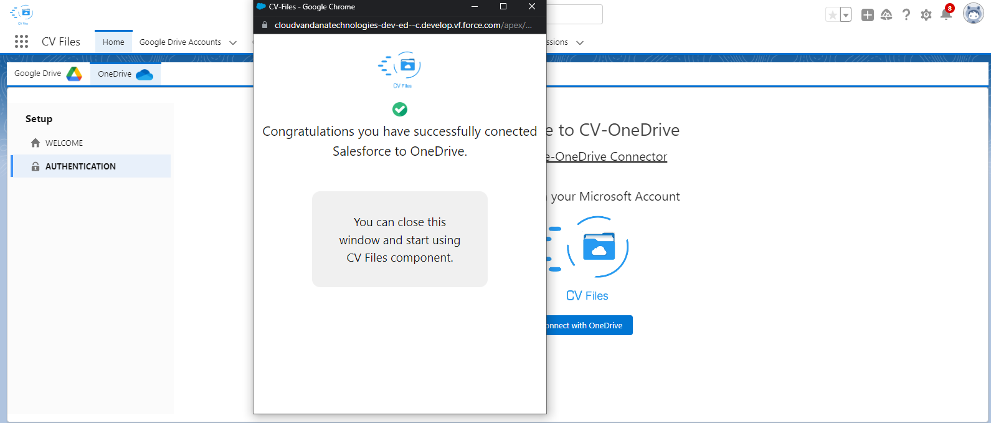Click the 'your Microsoft Account' text

point(615,196)
